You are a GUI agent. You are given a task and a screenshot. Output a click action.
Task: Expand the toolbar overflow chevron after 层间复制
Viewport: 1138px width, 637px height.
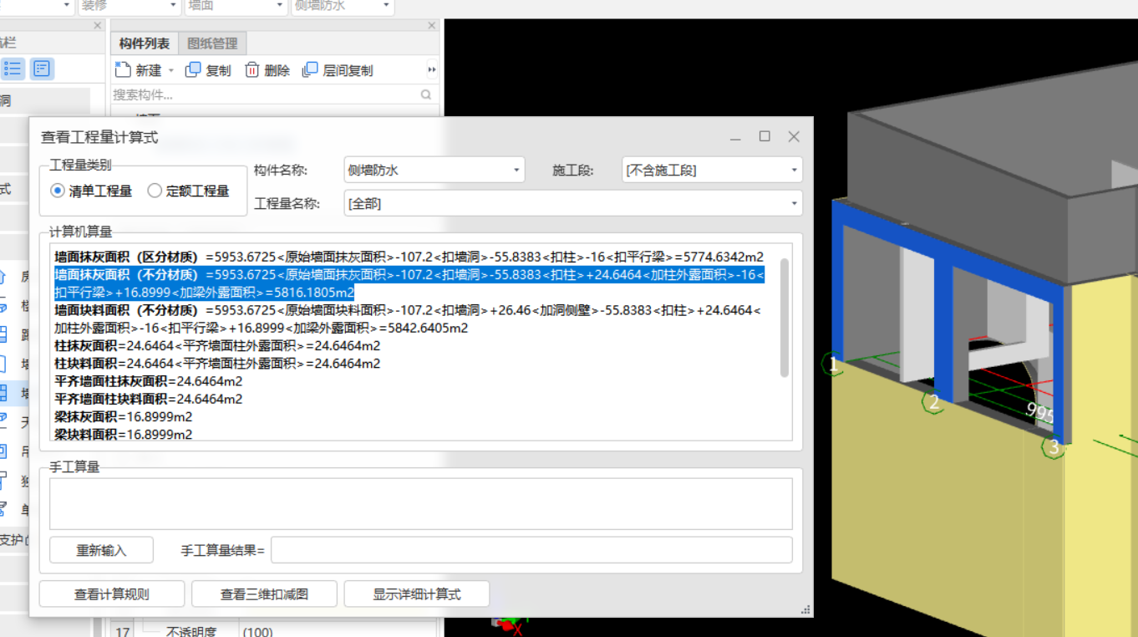[432, 70]
